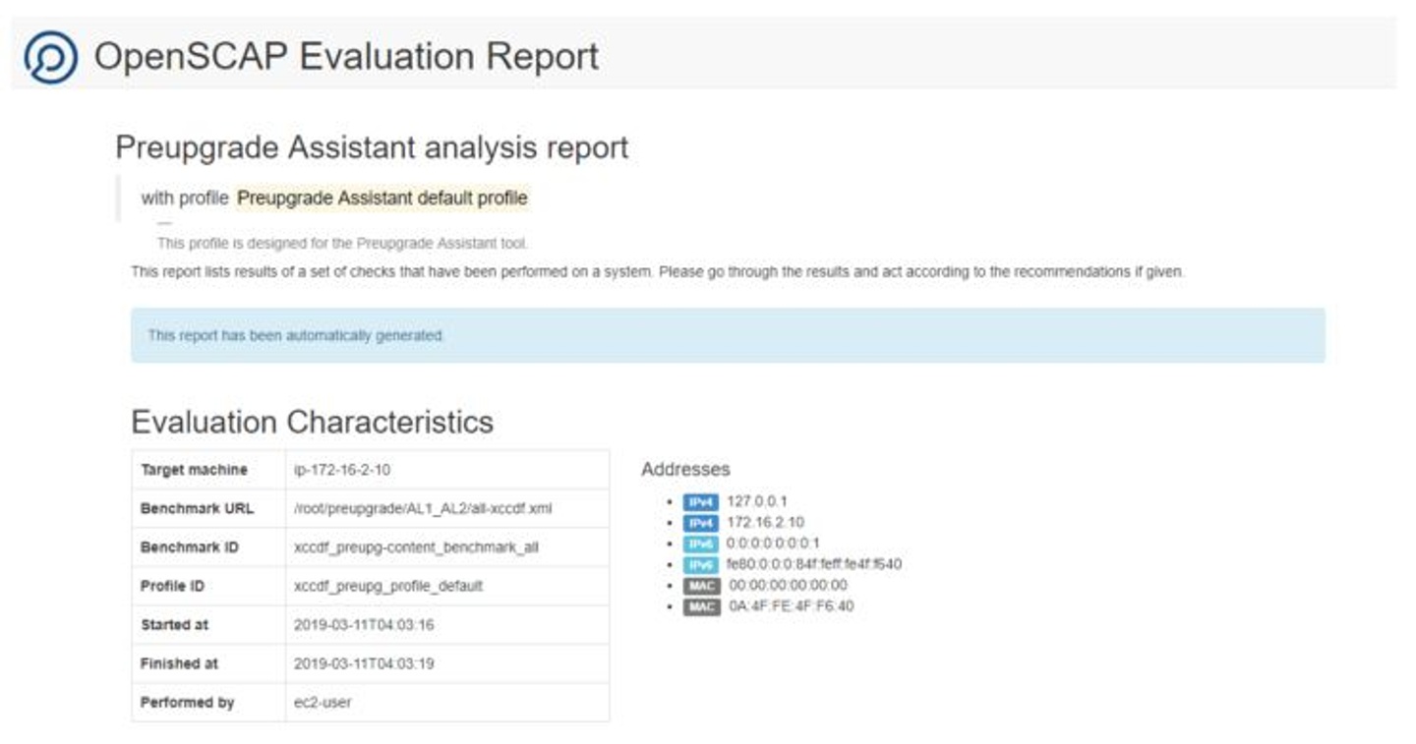Click the MAC badge beside 0A:4F:FE:4F:F6:40
This screenshot has height=744, width=1416.
pyautogui.click(x=702, y=606)
